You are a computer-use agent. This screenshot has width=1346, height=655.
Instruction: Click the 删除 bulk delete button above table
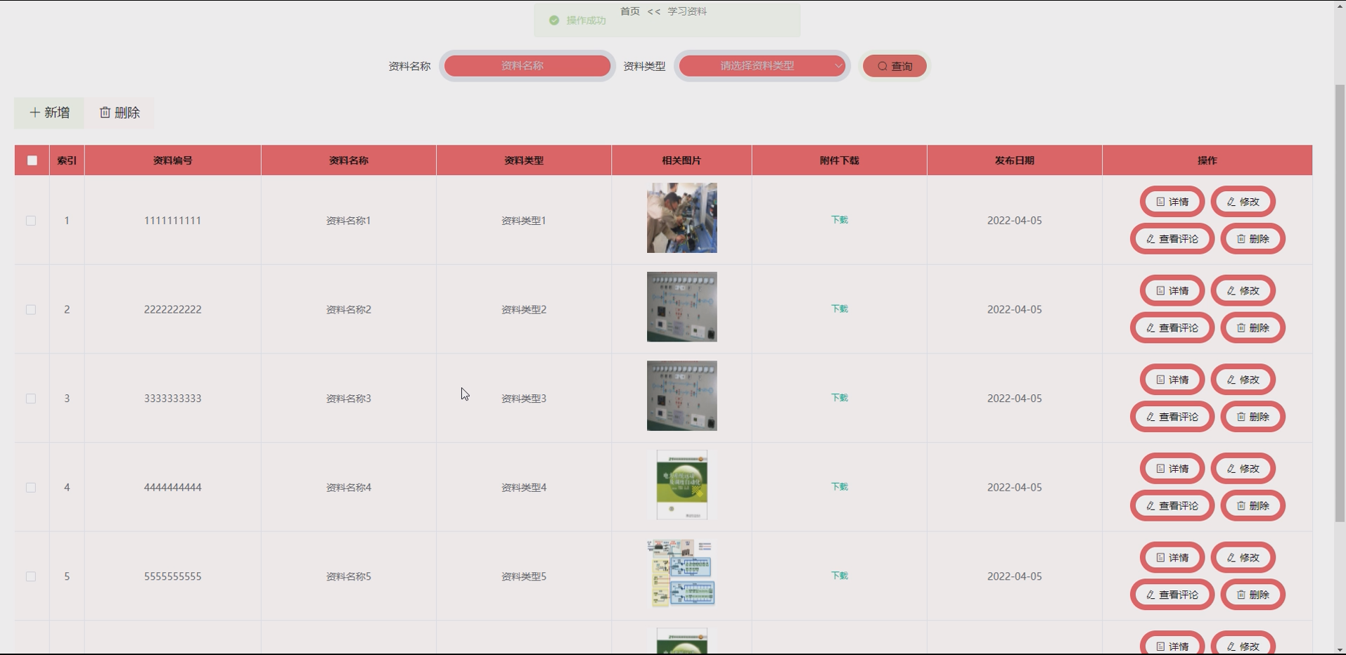coord(120,112)
